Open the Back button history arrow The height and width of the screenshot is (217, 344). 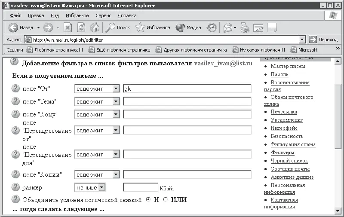(38, 28)
